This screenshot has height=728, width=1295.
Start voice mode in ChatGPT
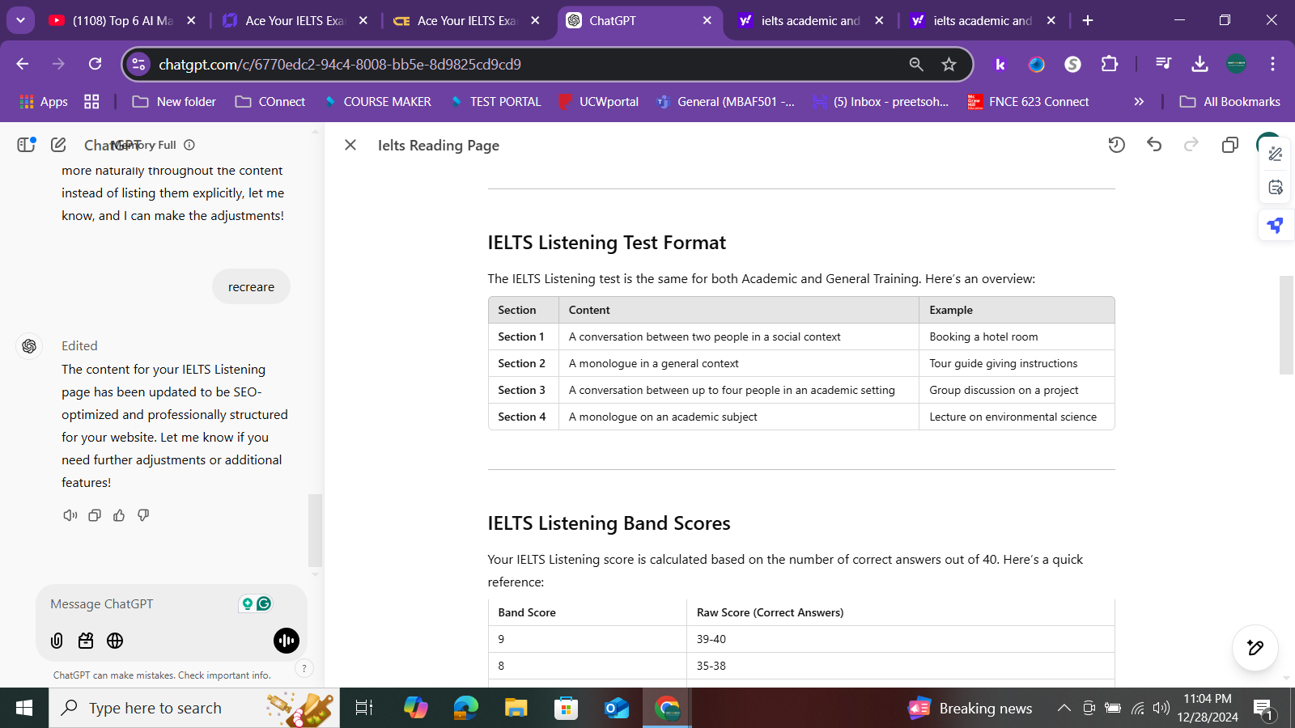coord(287,641)
